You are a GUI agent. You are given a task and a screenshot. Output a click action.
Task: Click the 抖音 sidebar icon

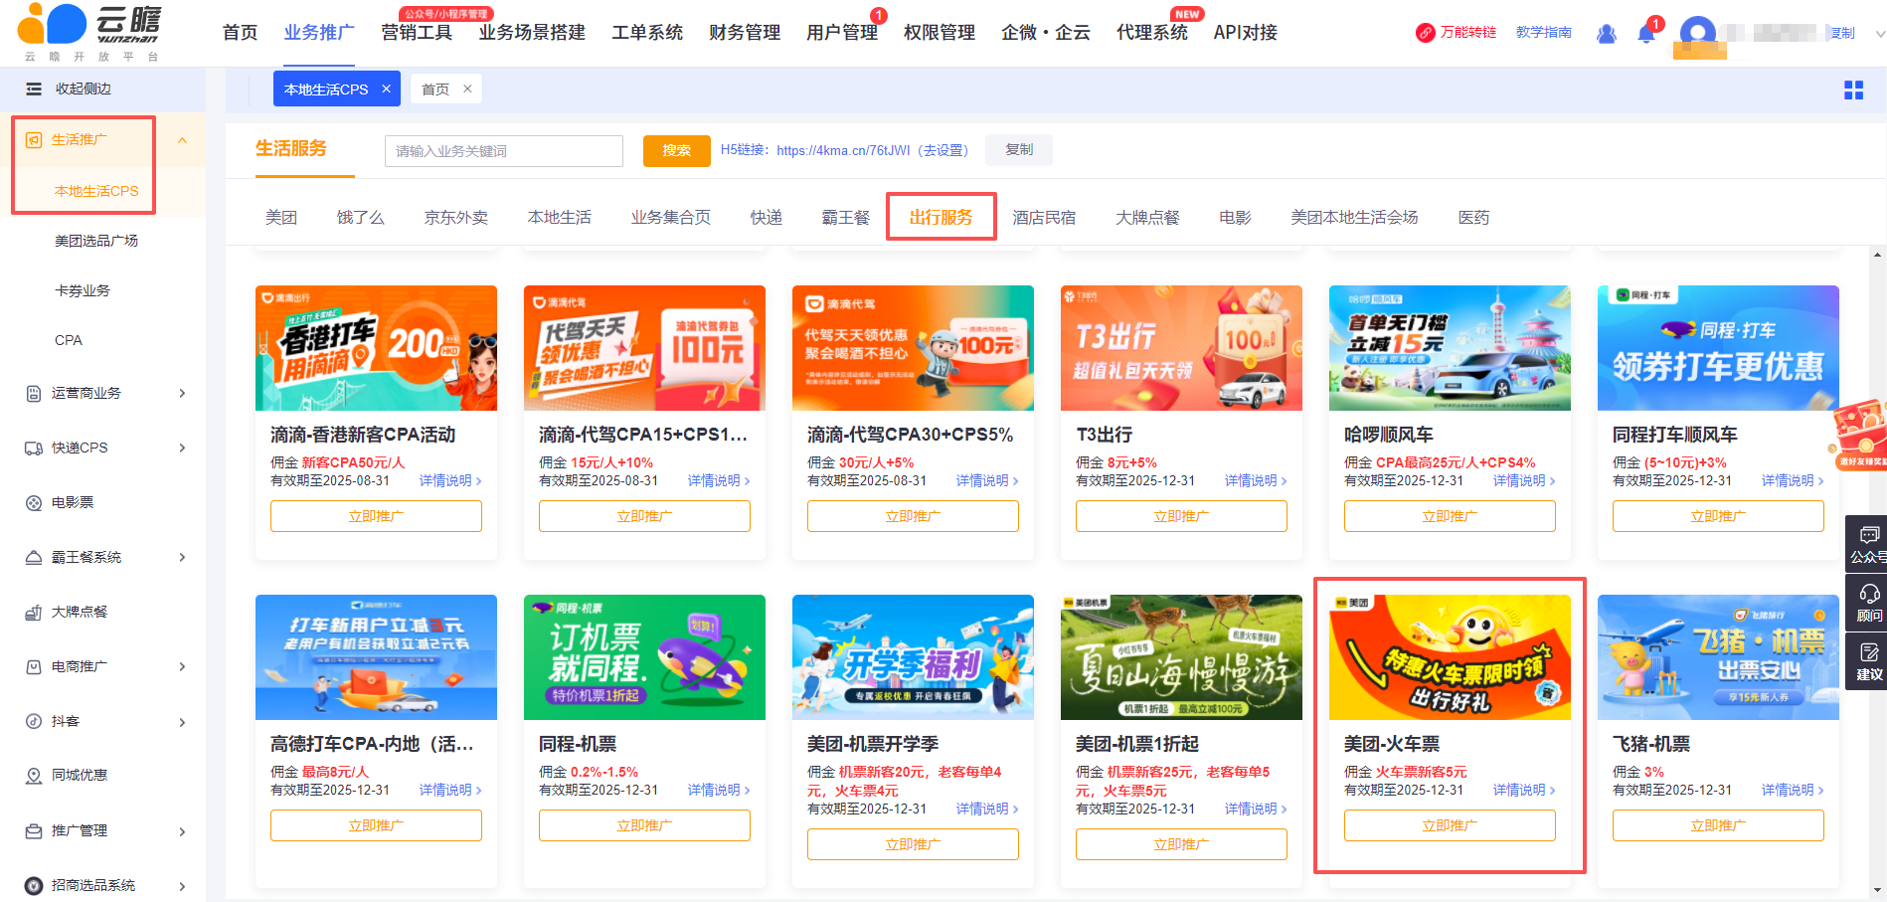(x=34, y=721)
